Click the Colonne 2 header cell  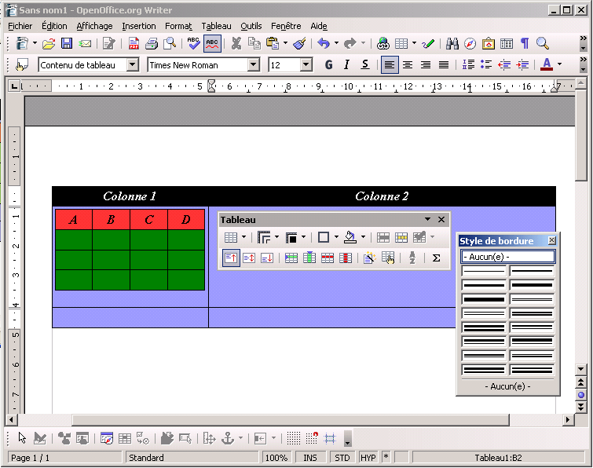tap(382, 196)
